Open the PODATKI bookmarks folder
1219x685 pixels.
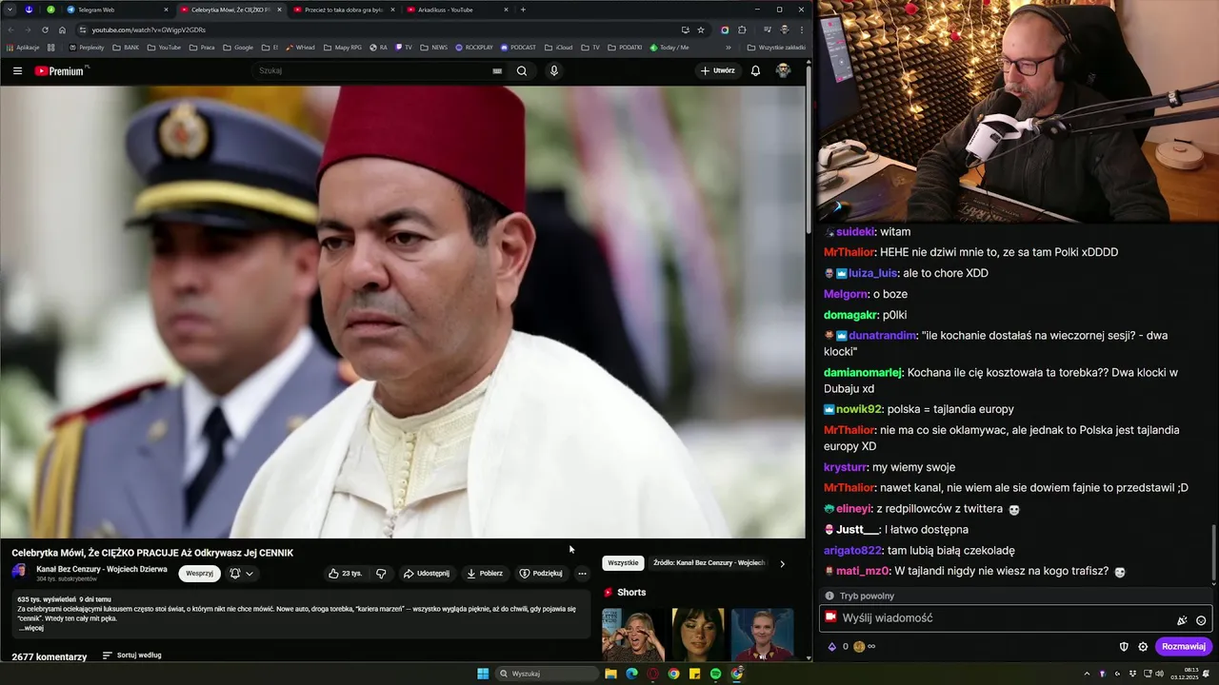(x=625, y=47)
